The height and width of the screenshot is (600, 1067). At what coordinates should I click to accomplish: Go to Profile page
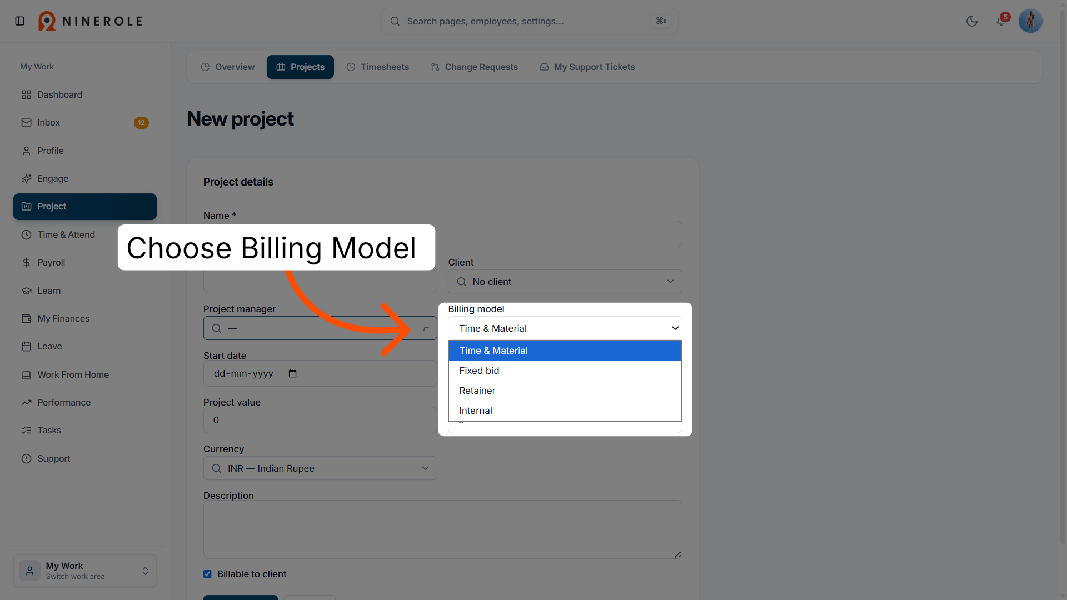coord(85,151)
